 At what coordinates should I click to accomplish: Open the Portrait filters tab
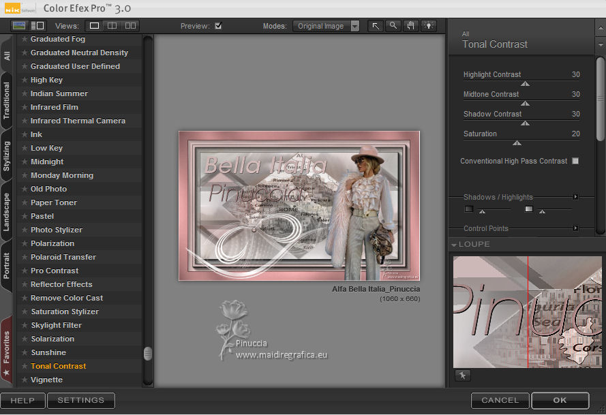(x=7, y=266)
